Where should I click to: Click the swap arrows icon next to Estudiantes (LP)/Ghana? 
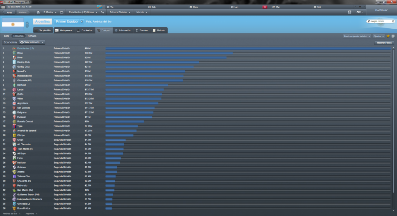click(102, 12)
